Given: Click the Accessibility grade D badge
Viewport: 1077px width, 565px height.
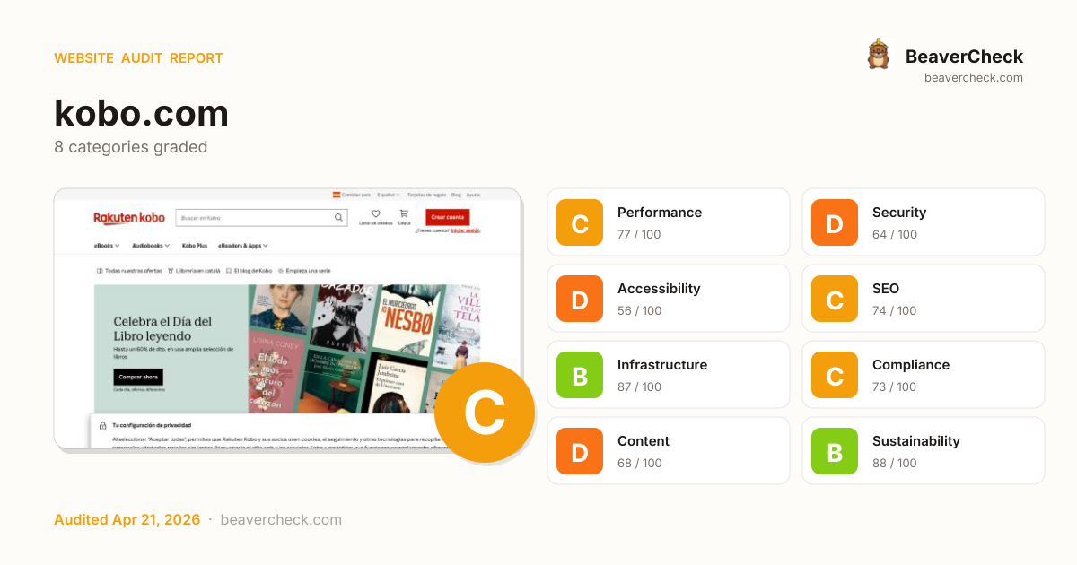Looking at the screenshot, I should click(580, 299).
